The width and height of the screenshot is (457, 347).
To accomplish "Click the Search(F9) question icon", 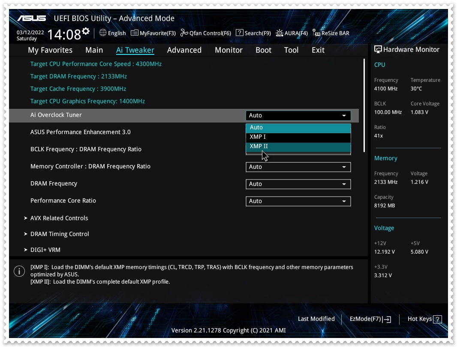I will [239, 33].
